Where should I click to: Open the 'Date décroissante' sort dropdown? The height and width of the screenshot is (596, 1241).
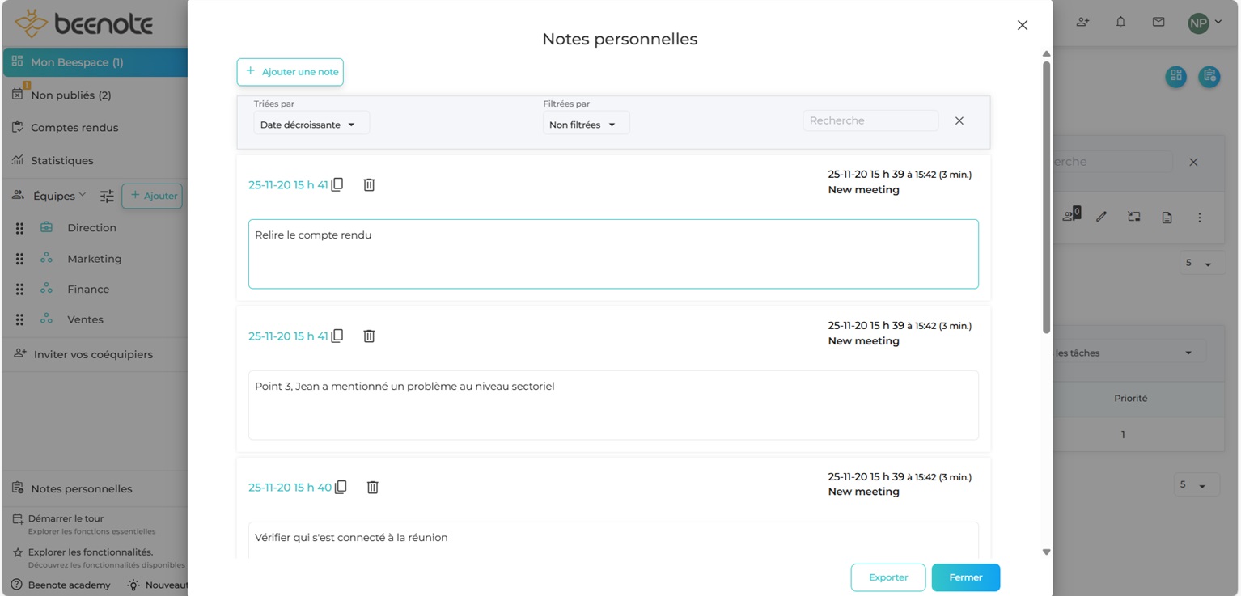[311, 122]
